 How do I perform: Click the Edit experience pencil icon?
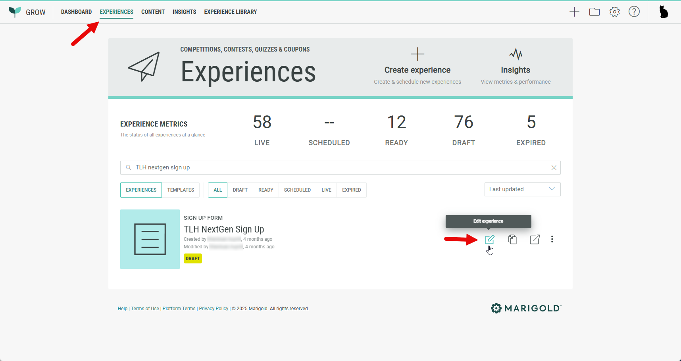pos(490,239)
